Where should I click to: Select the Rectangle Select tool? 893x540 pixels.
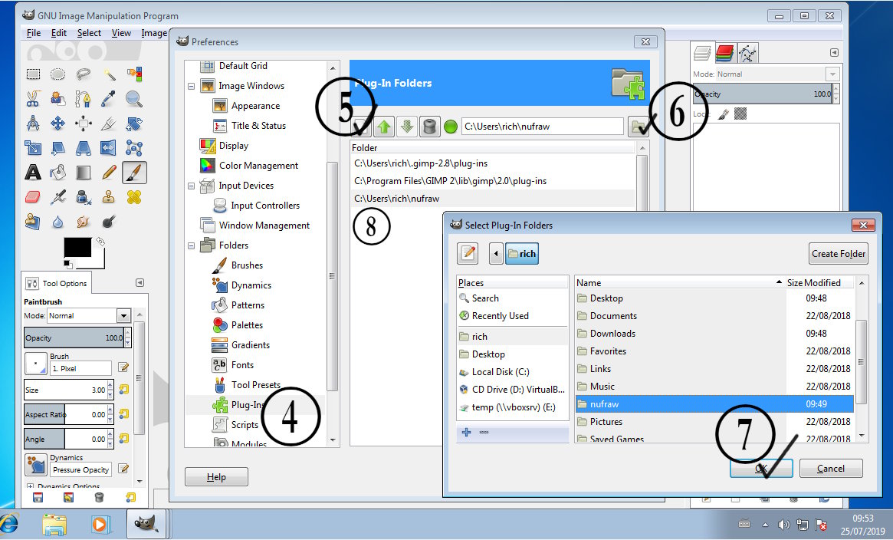click(33, 74)
